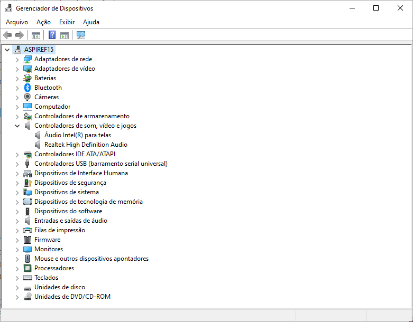Click the Gerenciador de Dispositivos title bar icon

point(8,8)
